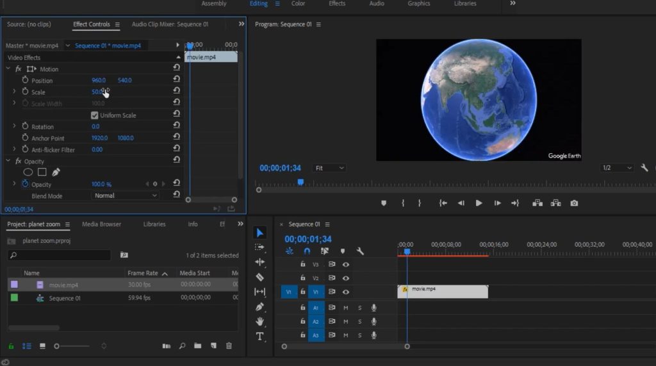Mute audio track A1

(x=345, y=308)
